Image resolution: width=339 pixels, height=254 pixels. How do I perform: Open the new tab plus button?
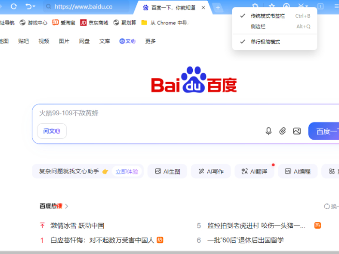pos(218,7)
